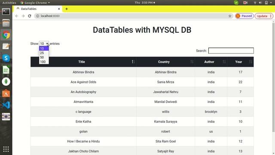Click the golan title cell
Image resolution: width=275 pixels, height=155 pixels.
tap(83, 131)
